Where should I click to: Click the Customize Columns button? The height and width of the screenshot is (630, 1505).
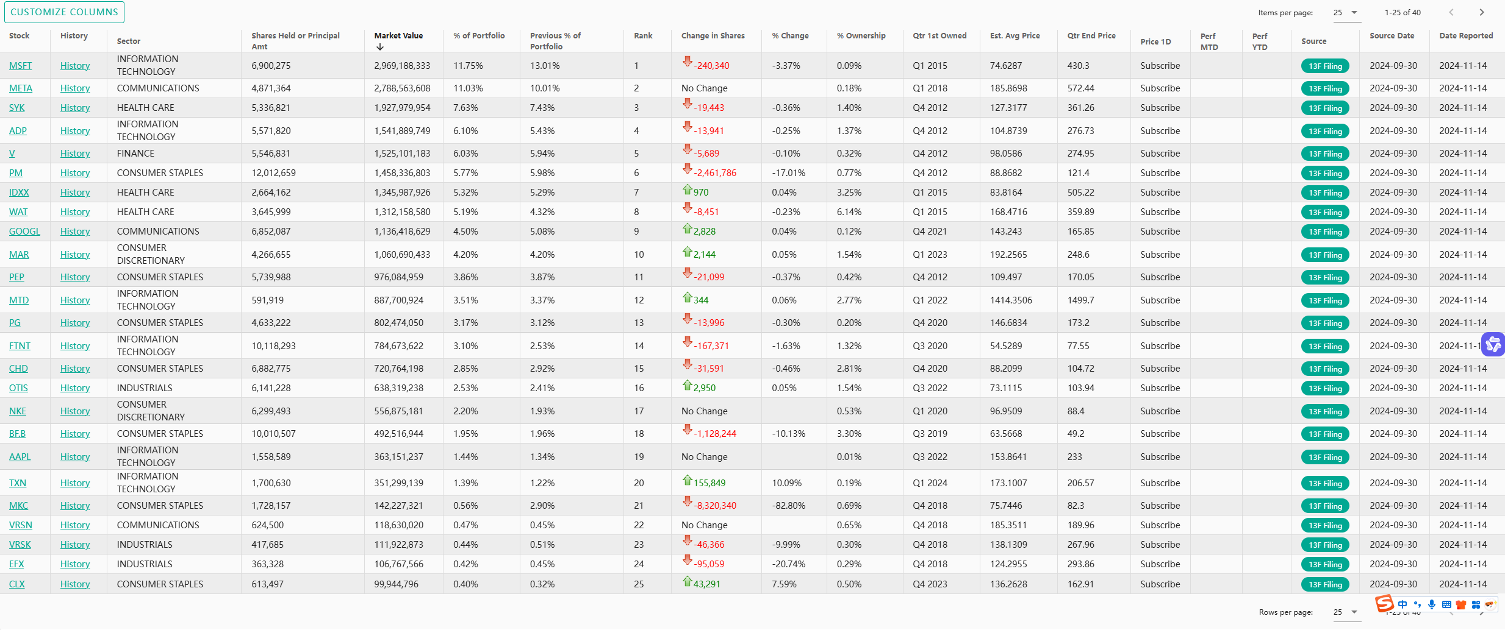(x=64, y=12)
